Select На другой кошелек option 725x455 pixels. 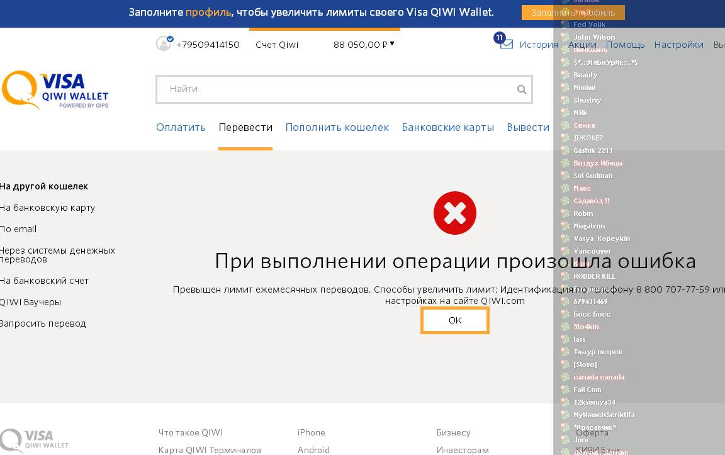[x=43, y=186]
